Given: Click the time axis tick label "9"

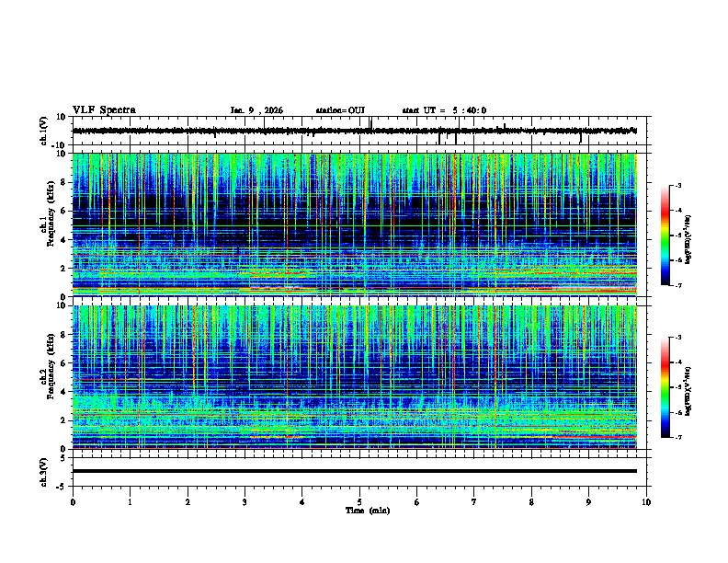Looking at the screenshot, I should pos(588,502).
